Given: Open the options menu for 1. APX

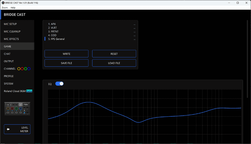Looking at the screenshot, I should [135, 24].
